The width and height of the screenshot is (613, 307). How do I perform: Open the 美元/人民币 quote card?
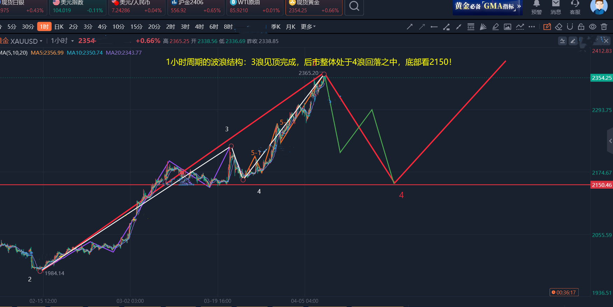point(137,7)
